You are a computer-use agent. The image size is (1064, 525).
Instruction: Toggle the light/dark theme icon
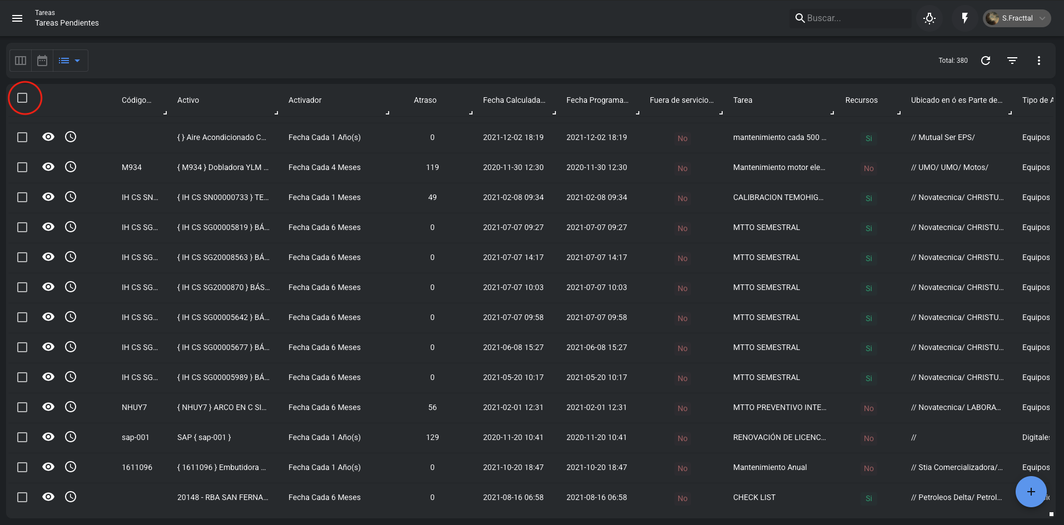[x=929, y=18]
